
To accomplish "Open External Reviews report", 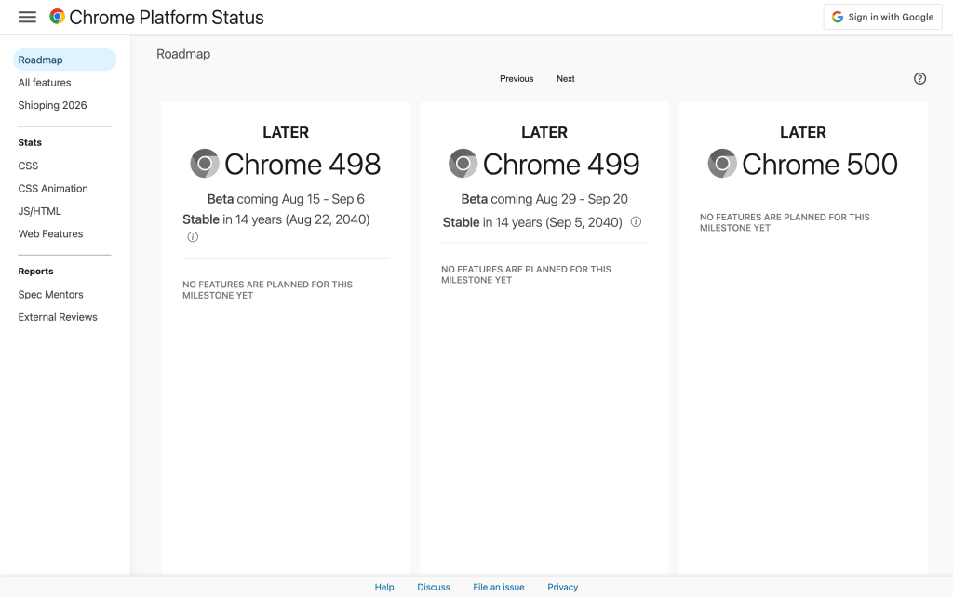I will [58, 317].
